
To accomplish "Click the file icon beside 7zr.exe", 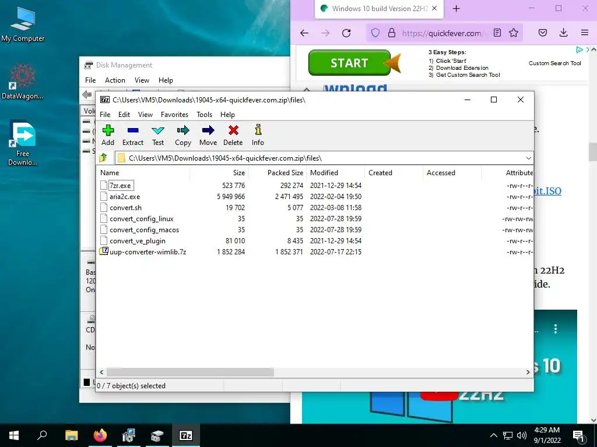I will point(104,185).
